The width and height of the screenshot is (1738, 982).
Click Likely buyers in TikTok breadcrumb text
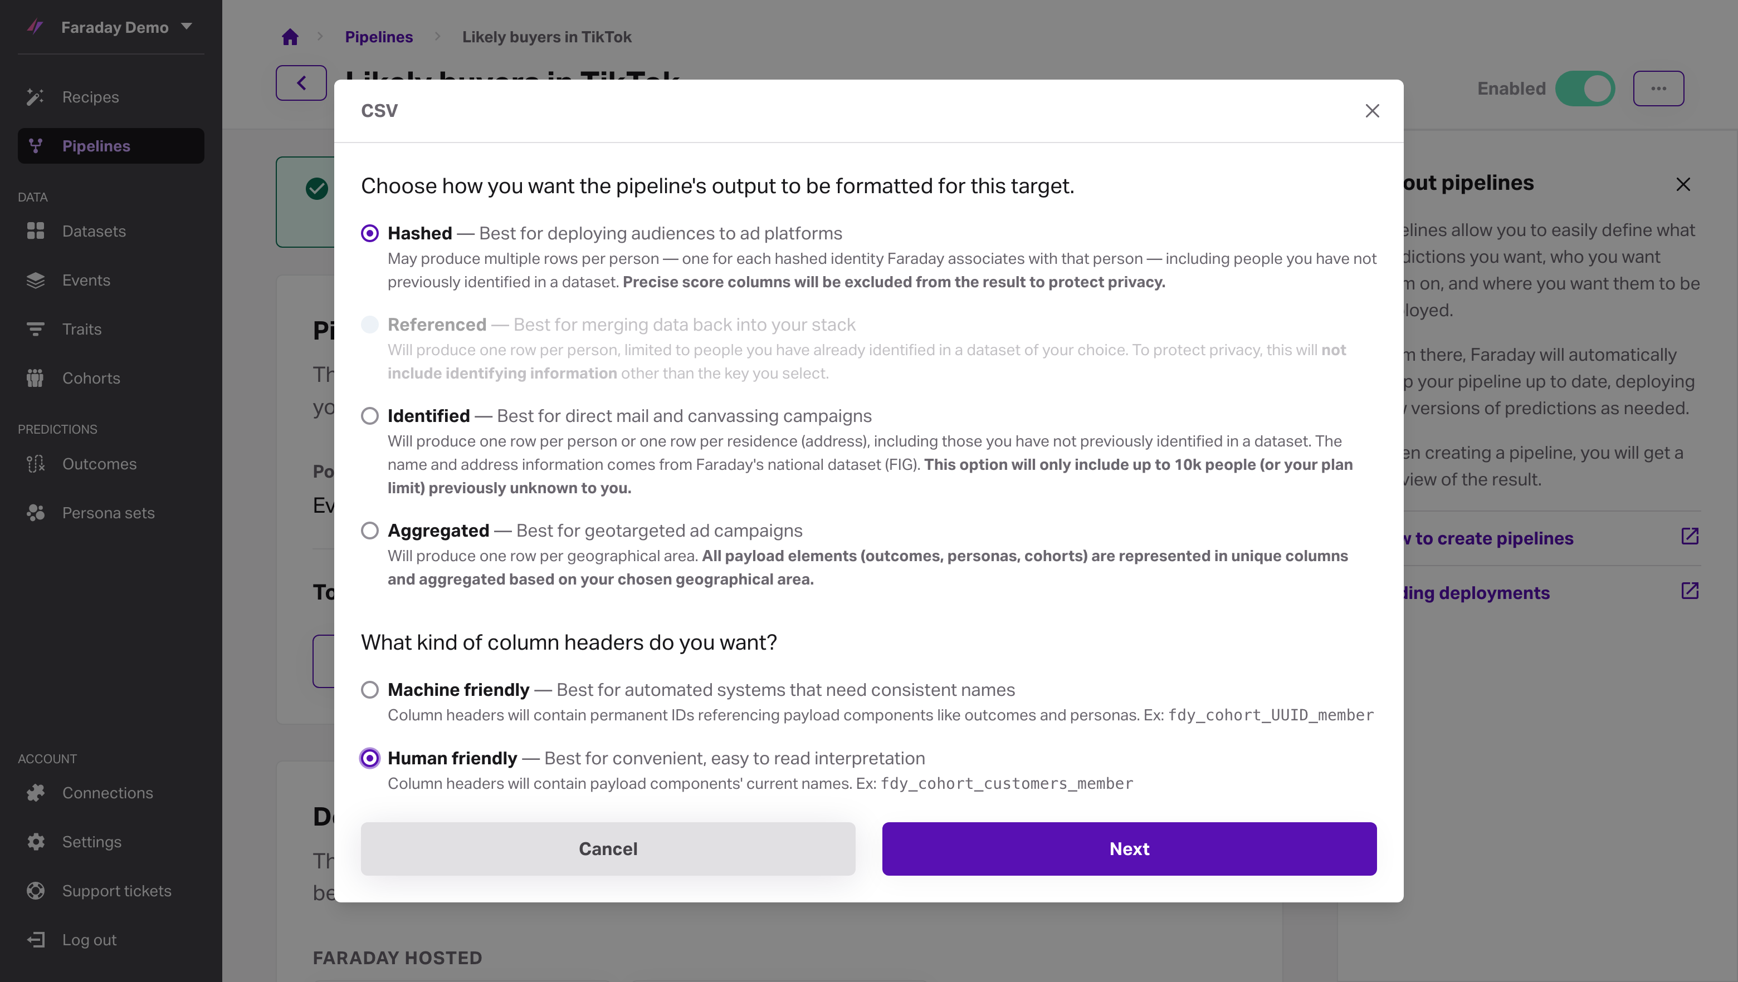tap(546, 37)
